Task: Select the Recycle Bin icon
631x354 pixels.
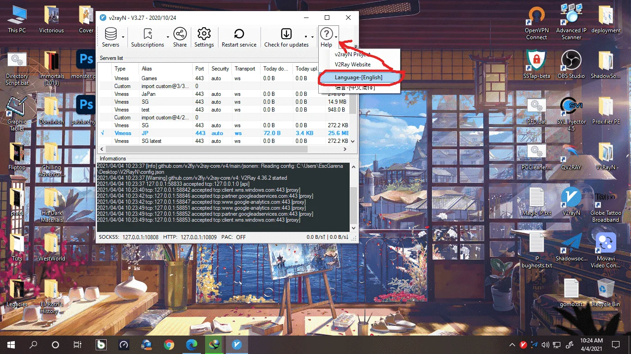Action: click(x=606, y=293)
